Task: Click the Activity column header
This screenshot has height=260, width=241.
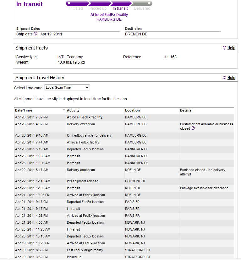Action: point(73,110)
